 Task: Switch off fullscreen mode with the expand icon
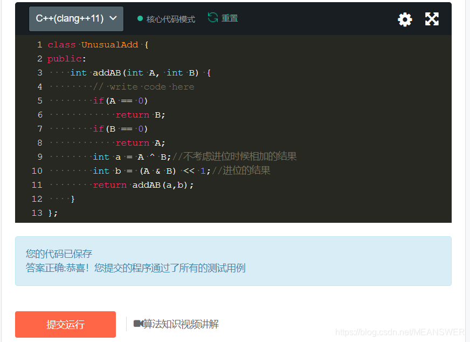432,18
